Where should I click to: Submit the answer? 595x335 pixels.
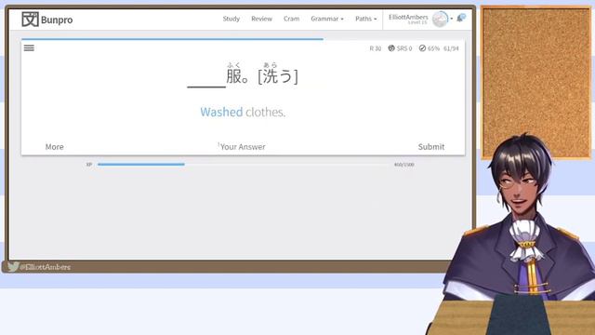pos(431,147)
